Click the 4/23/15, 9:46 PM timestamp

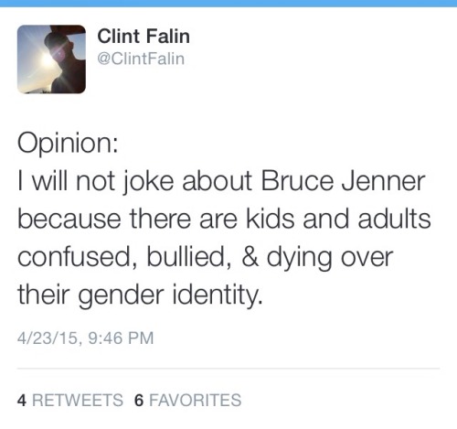pyautogui.click(x=86, y=338)
